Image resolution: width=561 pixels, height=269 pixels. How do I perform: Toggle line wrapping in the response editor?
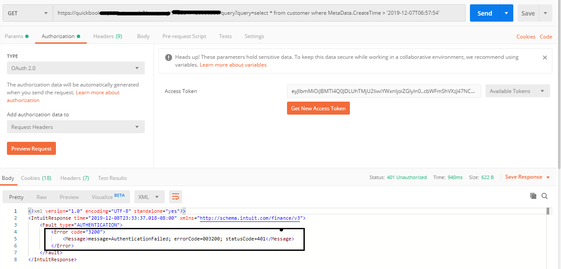(175, 196)
